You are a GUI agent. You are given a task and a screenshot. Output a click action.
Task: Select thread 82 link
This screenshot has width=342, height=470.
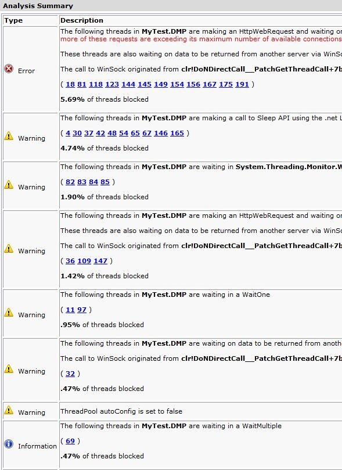tap(70, 182)
